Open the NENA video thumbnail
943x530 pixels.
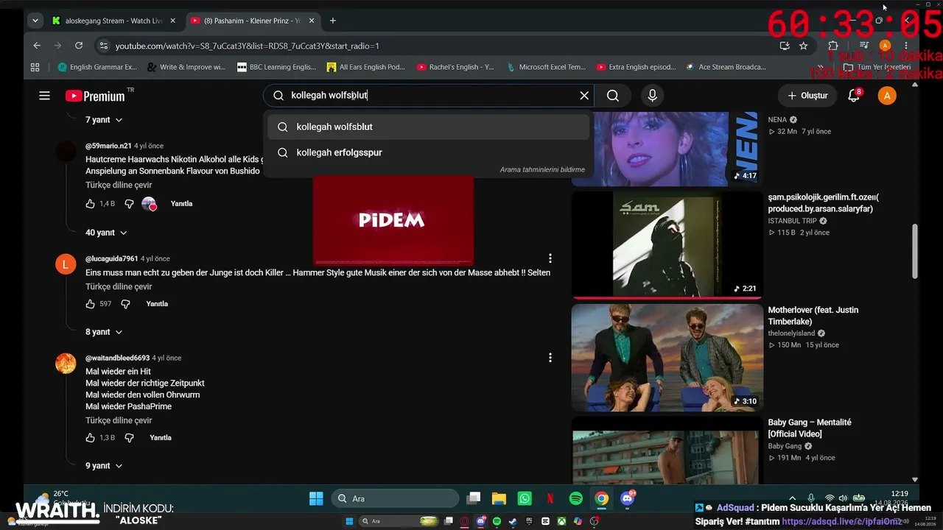coord(667,149)
